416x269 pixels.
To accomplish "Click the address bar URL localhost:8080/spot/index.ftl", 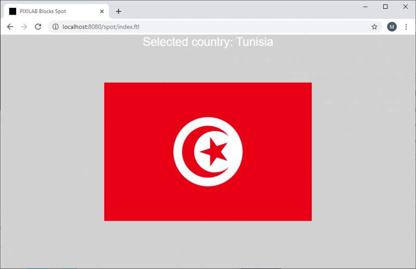I will click(x=101, y=27).
